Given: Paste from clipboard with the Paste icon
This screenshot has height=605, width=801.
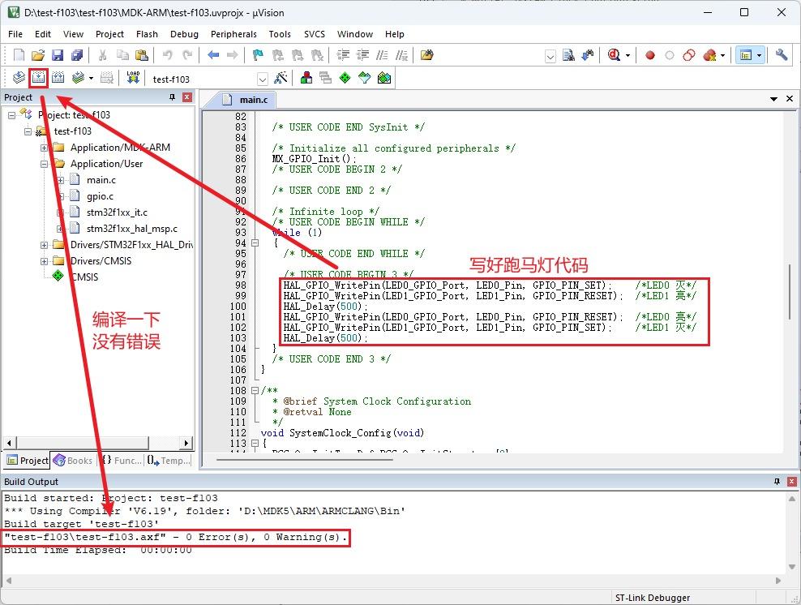Looking at the screenshot, I should click(x=142, y=55).
